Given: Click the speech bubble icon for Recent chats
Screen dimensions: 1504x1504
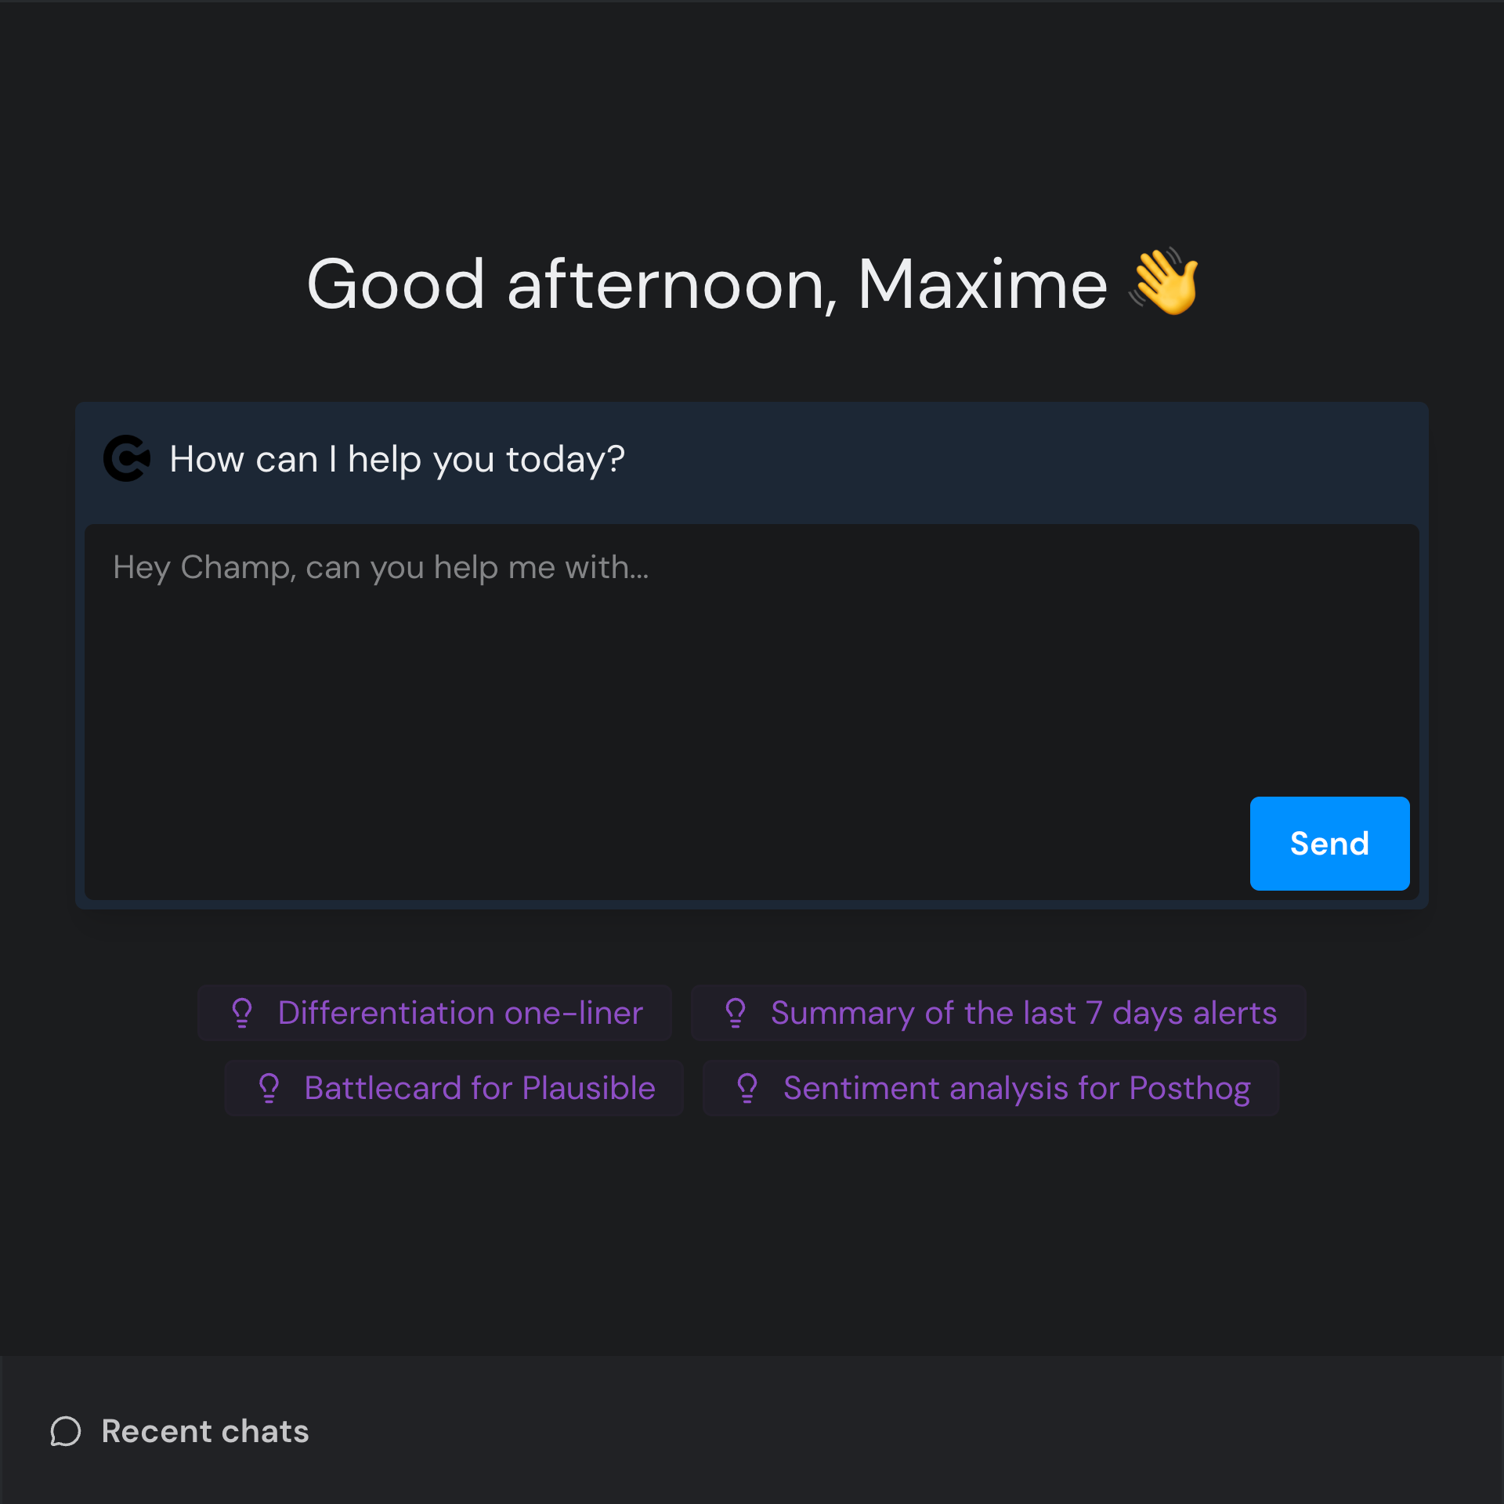Looking at the screenshot, I should tap(66, 1431).
